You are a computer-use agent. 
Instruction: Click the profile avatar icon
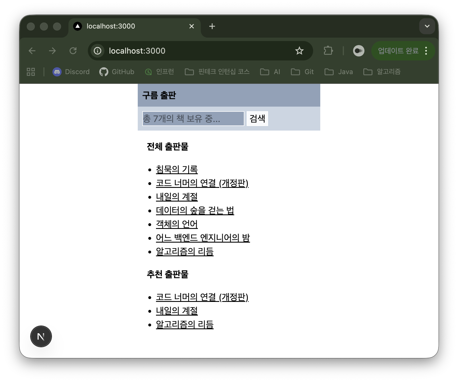[x=358, y=51]
